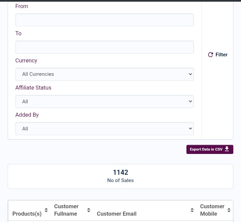
Task: Click the refresh icon beside Filter
Action: point(211,55)
